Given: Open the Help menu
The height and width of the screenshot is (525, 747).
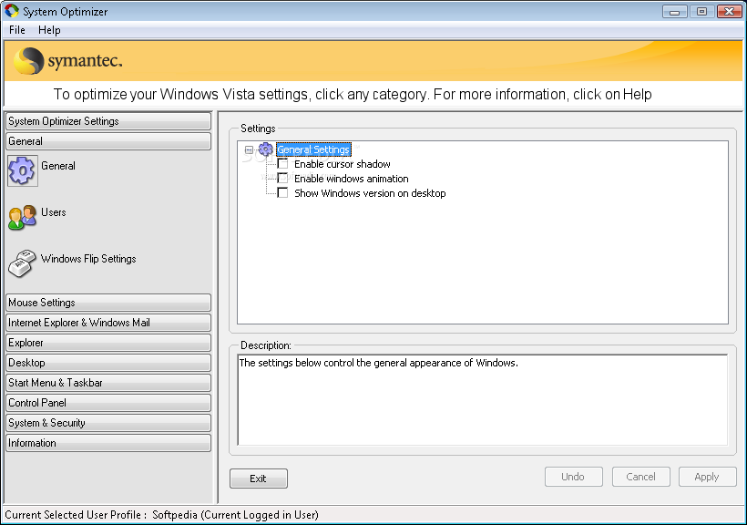Looking at the screenshot, I should [x=49, y=30].
